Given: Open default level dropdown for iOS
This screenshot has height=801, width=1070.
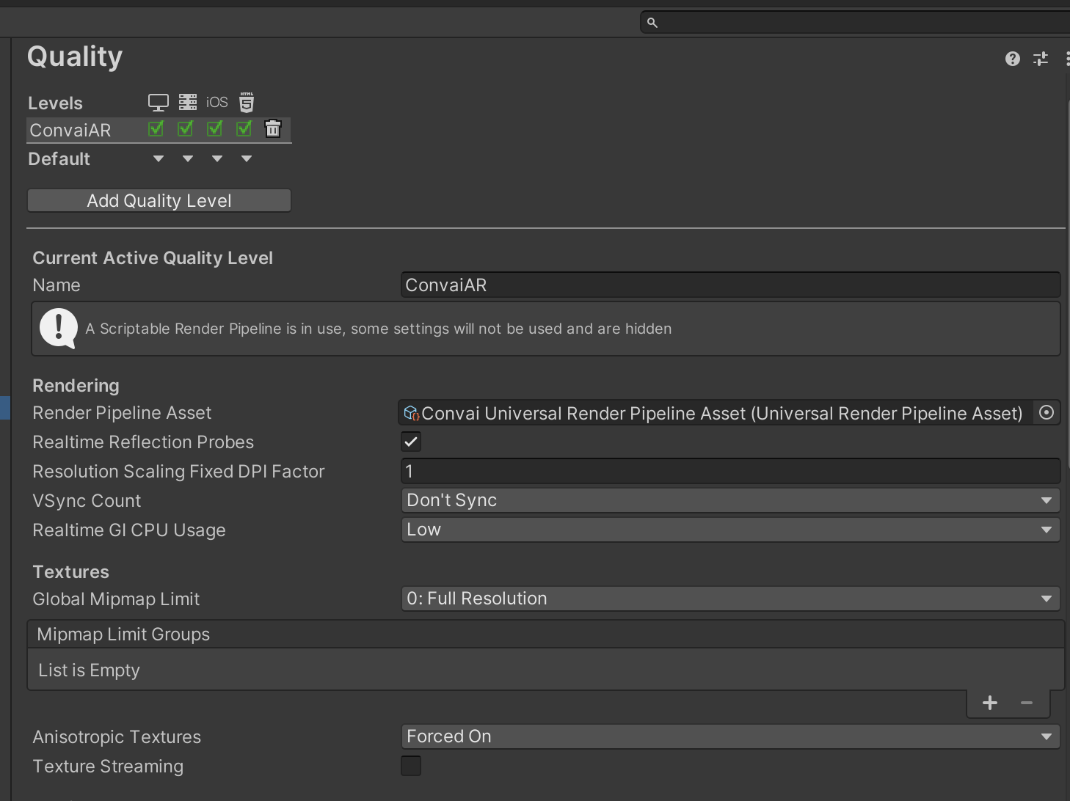Looking at the screenshot, I should pos(217,158).
